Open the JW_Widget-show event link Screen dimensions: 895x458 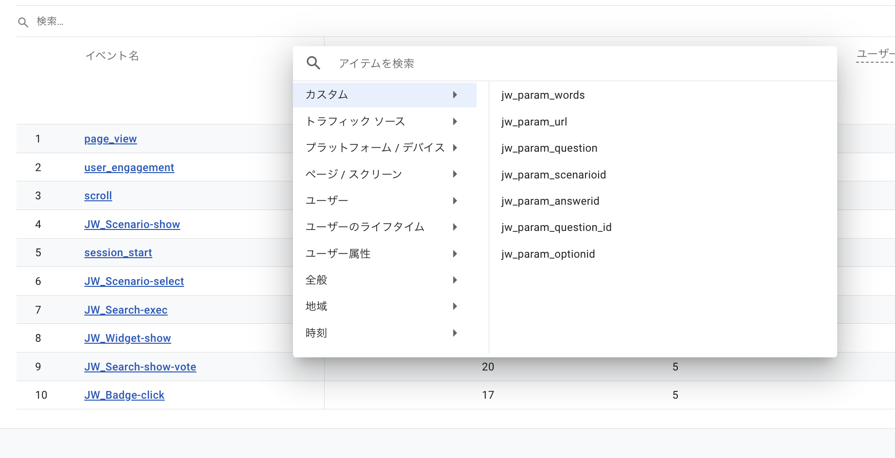[127, 338]
